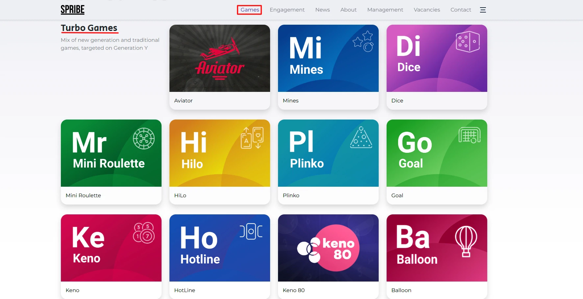This screenshot has width=583, height=299.
Task: Click the SPRIBE logo
Action: pos(72,10)
